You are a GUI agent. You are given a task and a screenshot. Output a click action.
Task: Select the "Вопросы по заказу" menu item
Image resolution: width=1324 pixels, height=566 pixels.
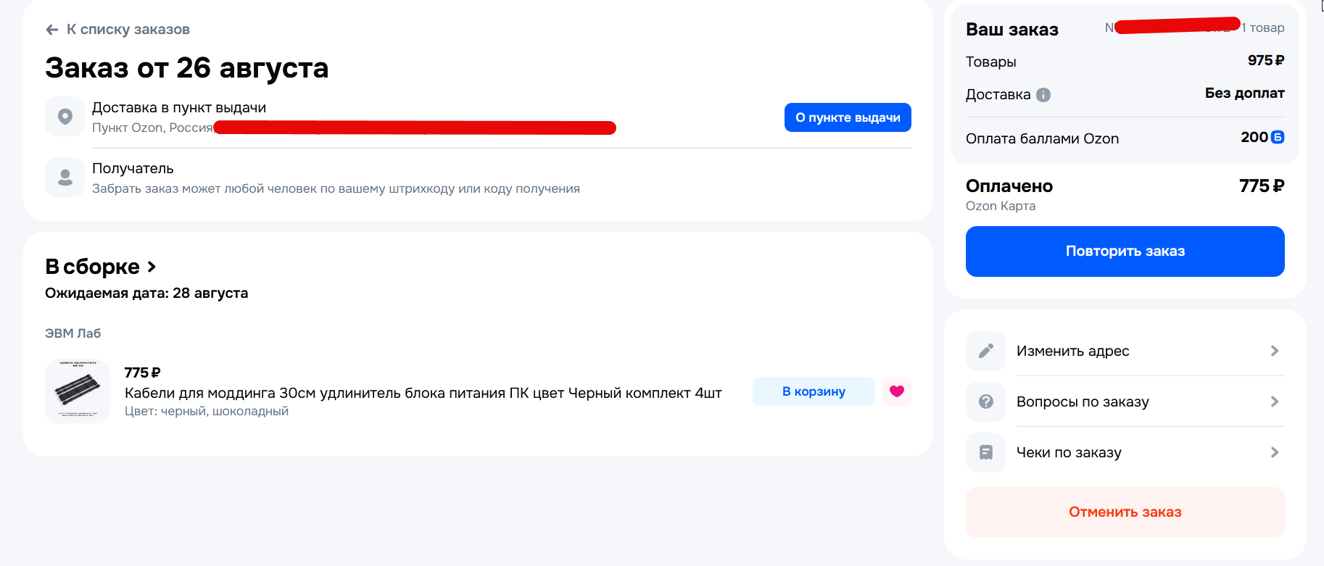[1083, 401]
